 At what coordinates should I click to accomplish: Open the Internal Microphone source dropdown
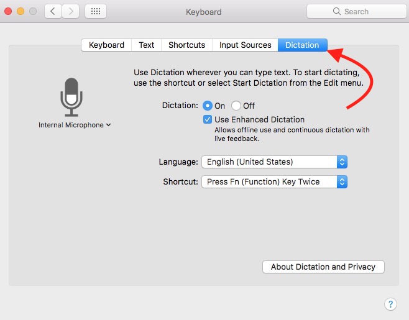(x=75, y=125)
